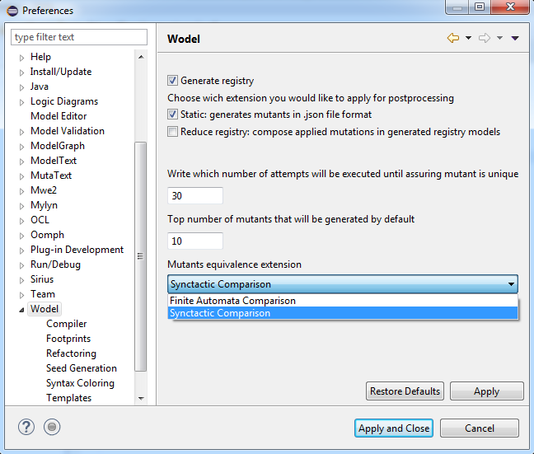Screen dimensions: 534x454
Task: Click the Apply button
Action: [x=487, y=391]
